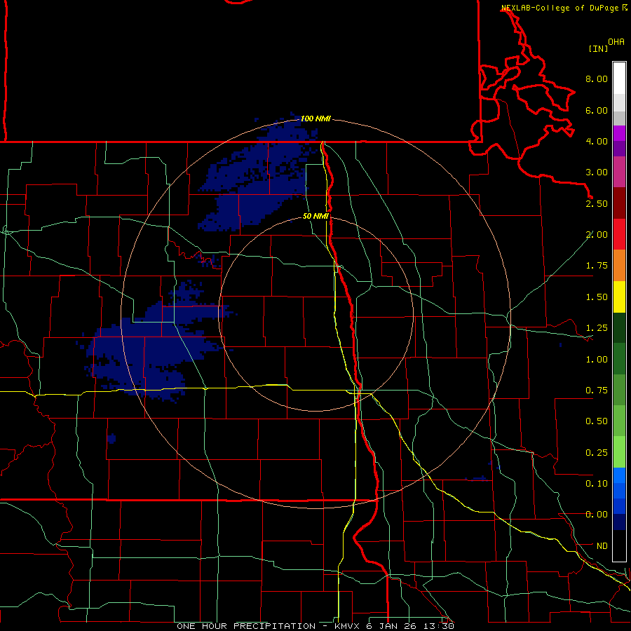Viewport: 631px width, 631px height.
Task: Click the "0.75" legend value
Action: click(597, 391)
